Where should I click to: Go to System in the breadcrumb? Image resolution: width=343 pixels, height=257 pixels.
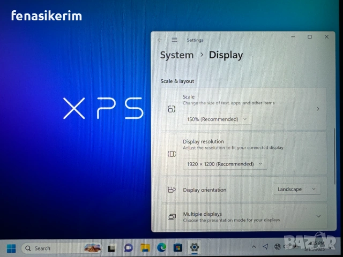176,55
